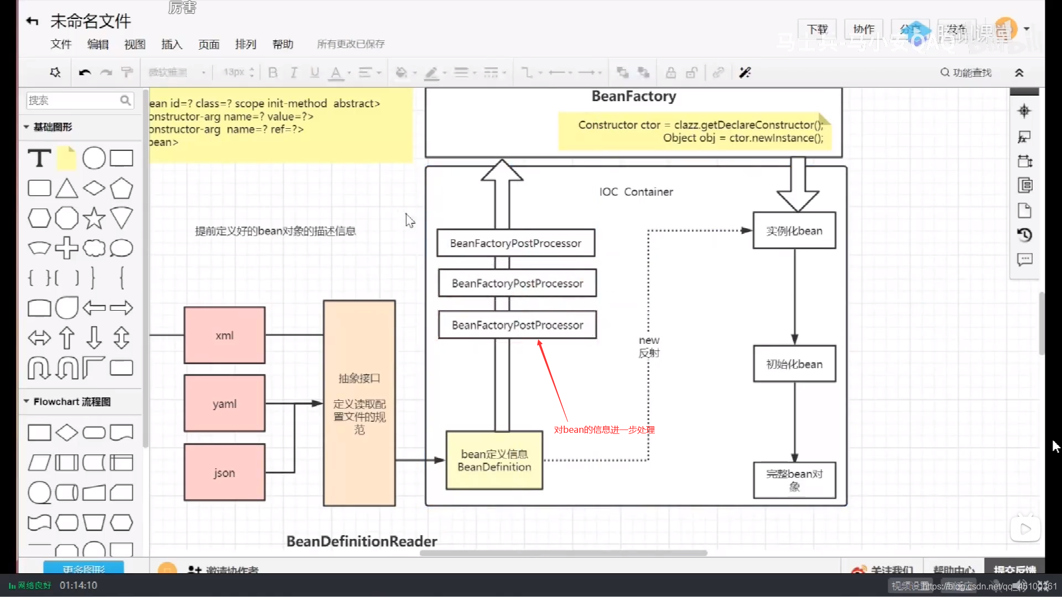Viewport: 1062px width, 597px height.
Task: Select the five-point star shape
Action: (94, 218)
